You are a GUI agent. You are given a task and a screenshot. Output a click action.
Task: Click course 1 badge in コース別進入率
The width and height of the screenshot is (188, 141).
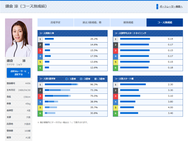[40, 39]
